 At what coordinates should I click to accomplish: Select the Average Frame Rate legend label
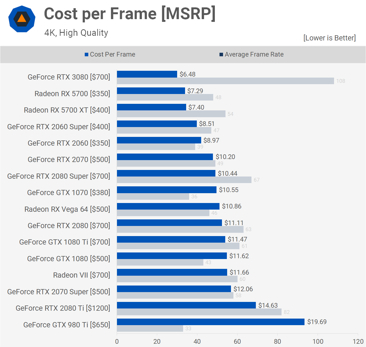[254, 54]
